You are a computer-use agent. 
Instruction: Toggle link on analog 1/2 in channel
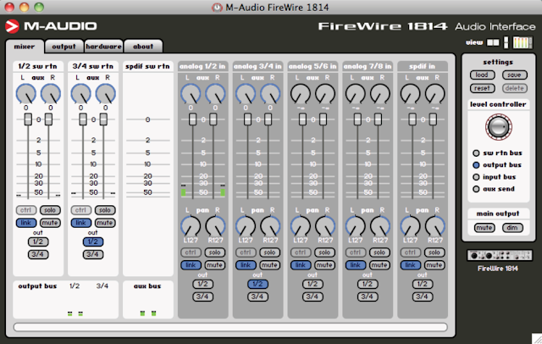point(191,265)
